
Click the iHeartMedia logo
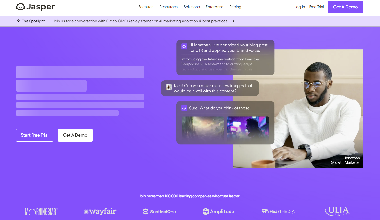coord(278,211)
